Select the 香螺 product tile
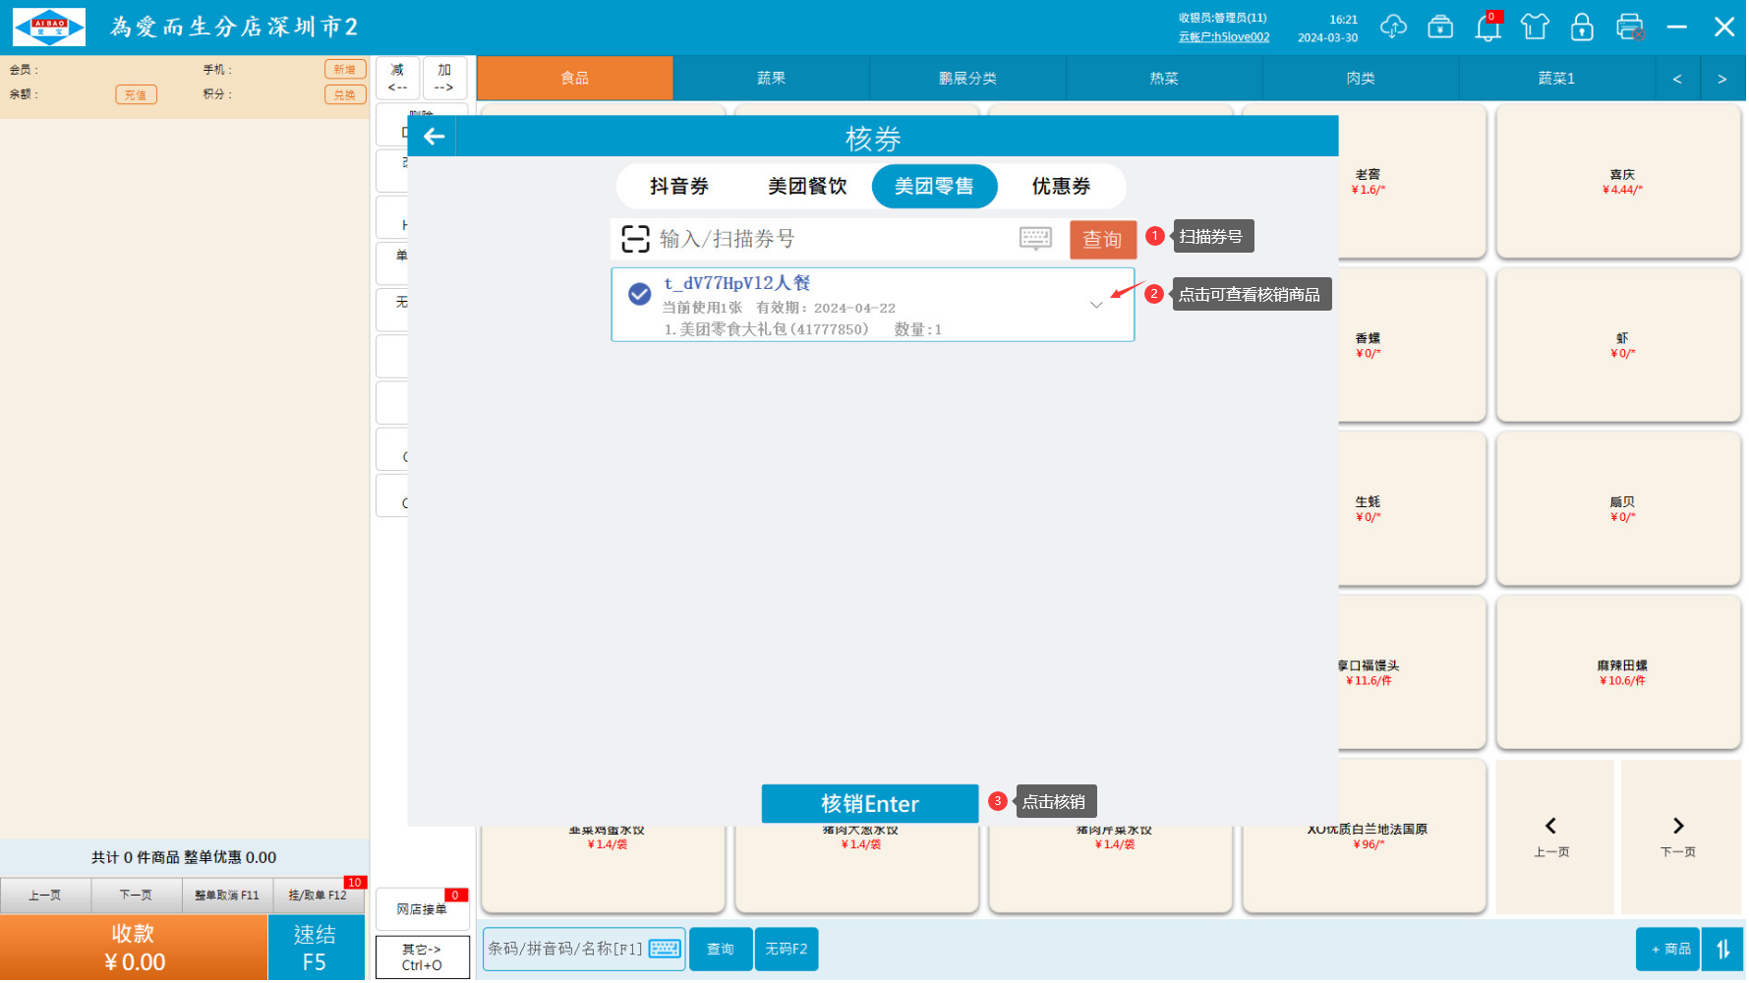This screenshot has height=983, width=1749. click(x=1412, y=345)
